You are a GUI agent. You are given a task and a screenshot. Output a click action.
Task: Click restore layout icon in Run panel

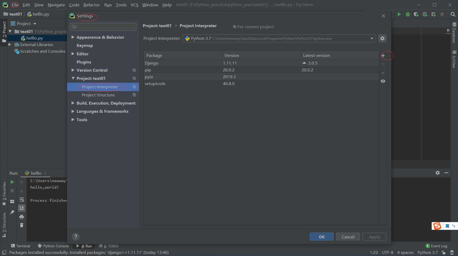pyautogui.click(x=12, y=201)
